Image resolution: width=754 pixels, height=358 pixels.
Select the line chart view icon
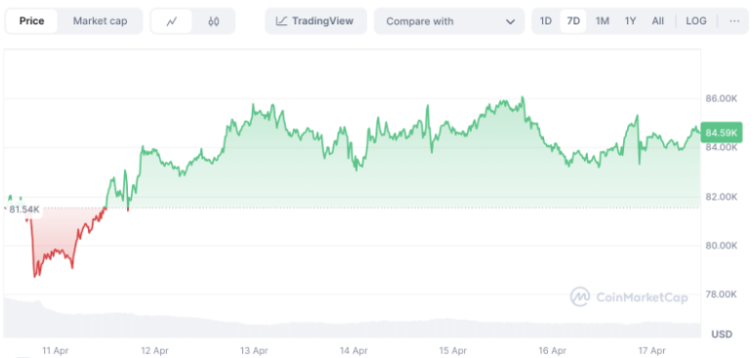tap(172, 21)
